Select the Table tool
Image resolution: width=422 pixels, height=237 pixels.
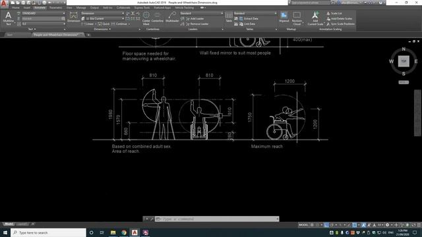[x=229, y=17]
